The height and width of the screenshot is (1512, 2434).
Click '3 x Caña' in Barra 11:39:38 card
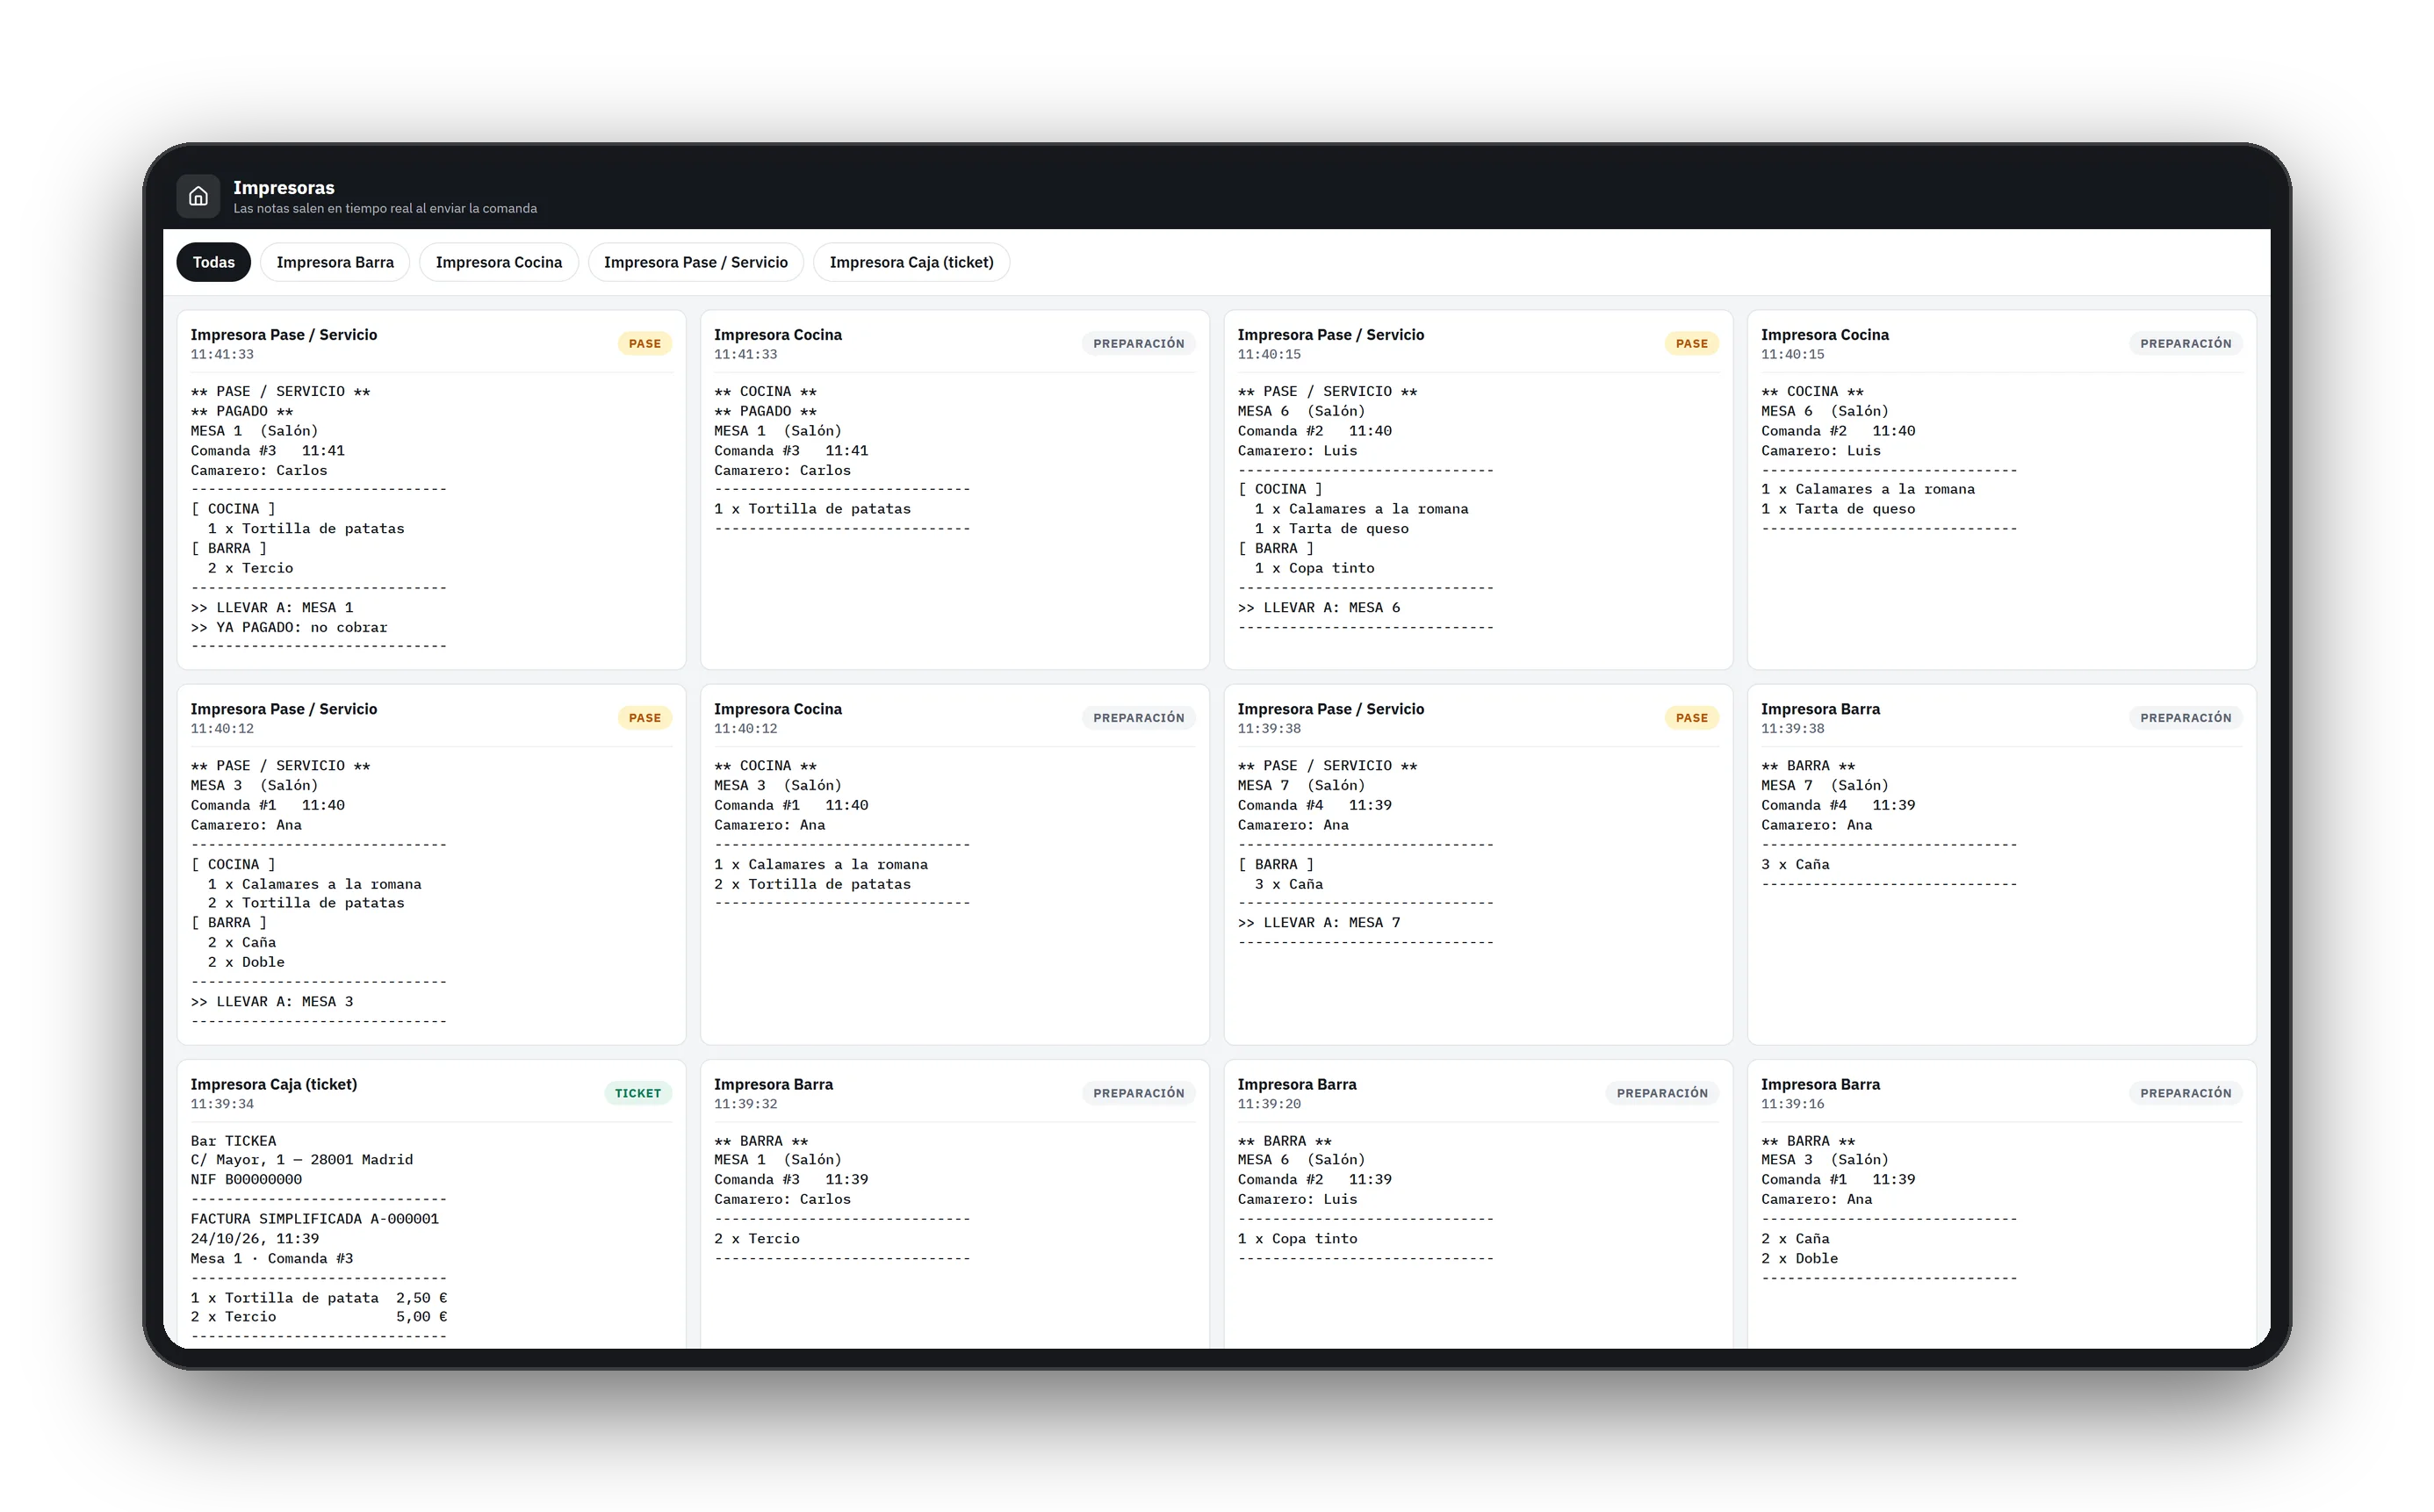pyautogui.click(x=1795, y=865)
